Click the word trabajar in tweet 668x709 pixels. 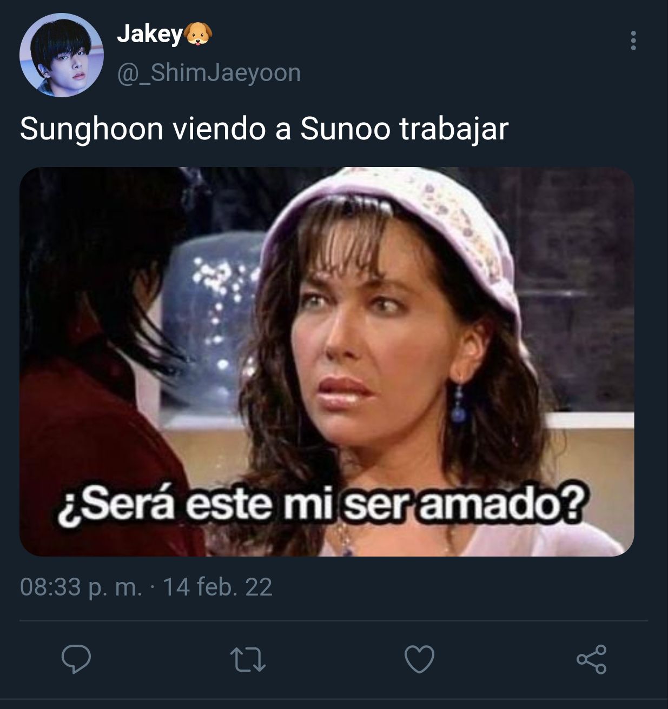pos(454,130)
